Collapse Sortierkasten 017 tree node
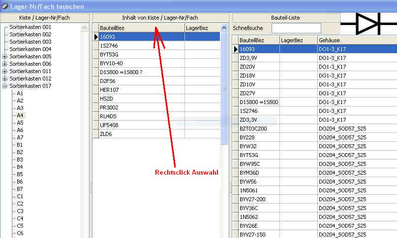The height and width of the screenshot is (238, 397). click(4, 86)
